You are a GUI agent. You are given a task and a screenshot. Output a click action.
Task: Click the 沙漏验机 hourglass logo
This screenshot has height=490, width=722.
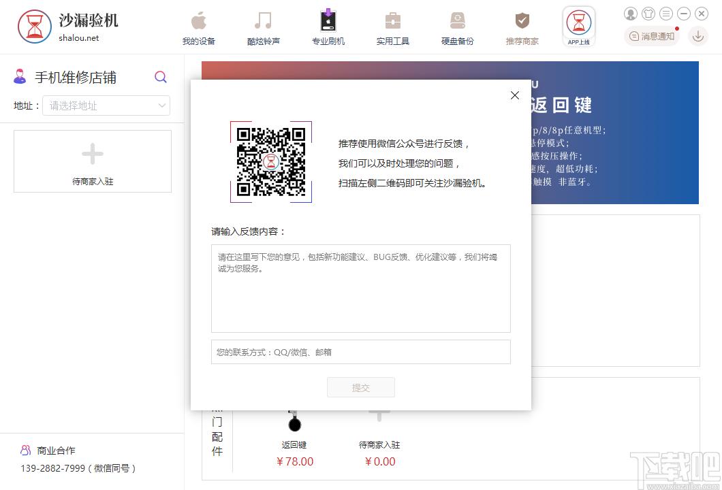[x=35, y=27]
